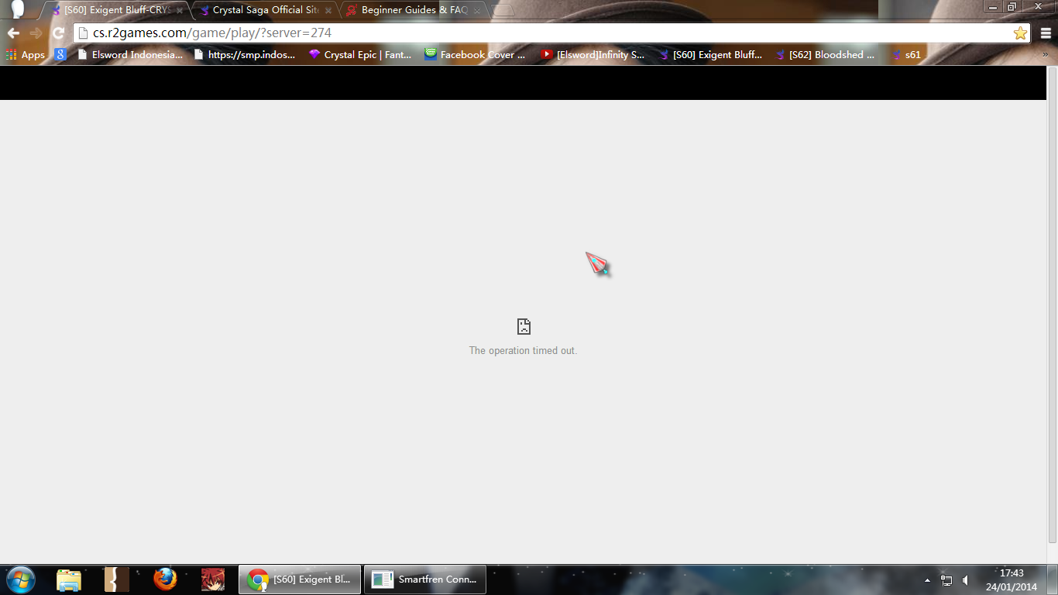Open the volume control speaker icon

966,580
